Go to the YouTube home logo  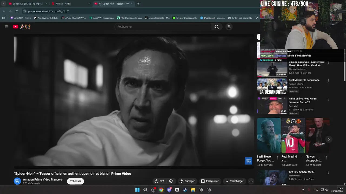[22, 27]
